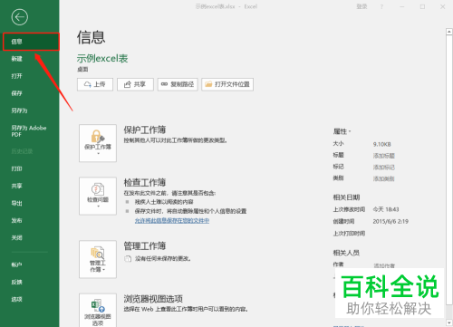453x327 pixels.
Task: Click 登录 in the title bar
Action: tap(361, 6)
